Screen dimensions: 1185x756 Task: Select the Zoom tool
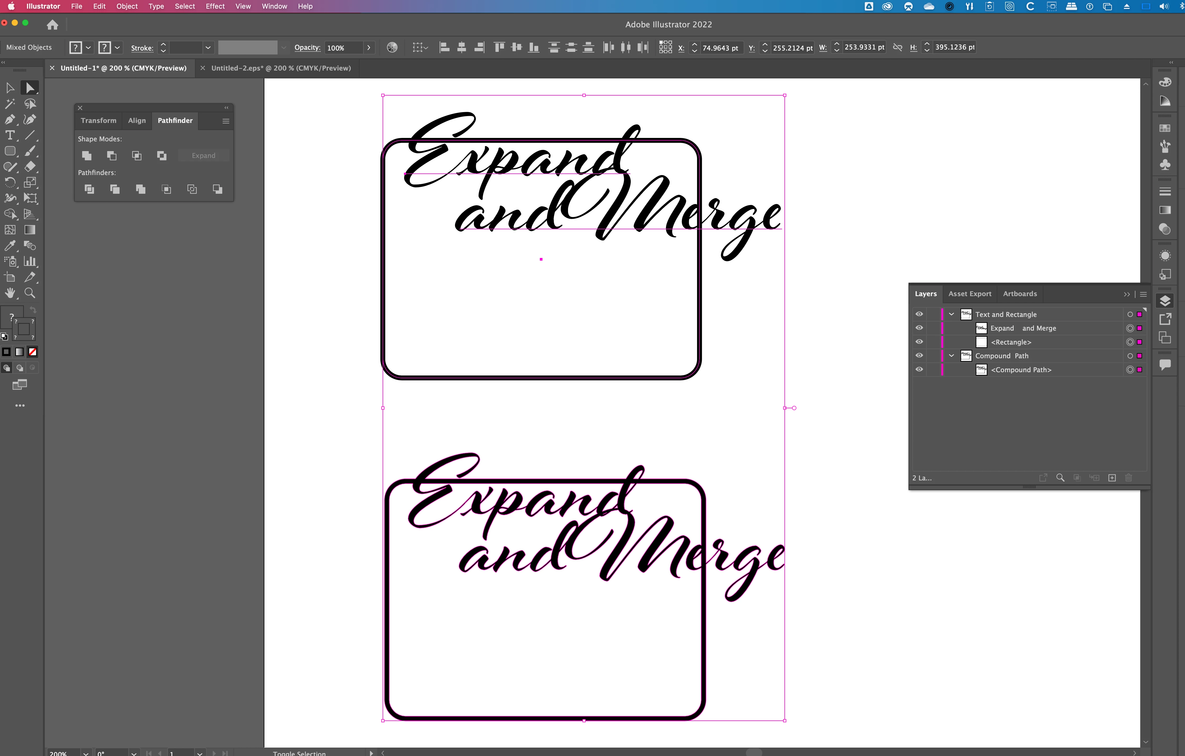coord(29,293)
